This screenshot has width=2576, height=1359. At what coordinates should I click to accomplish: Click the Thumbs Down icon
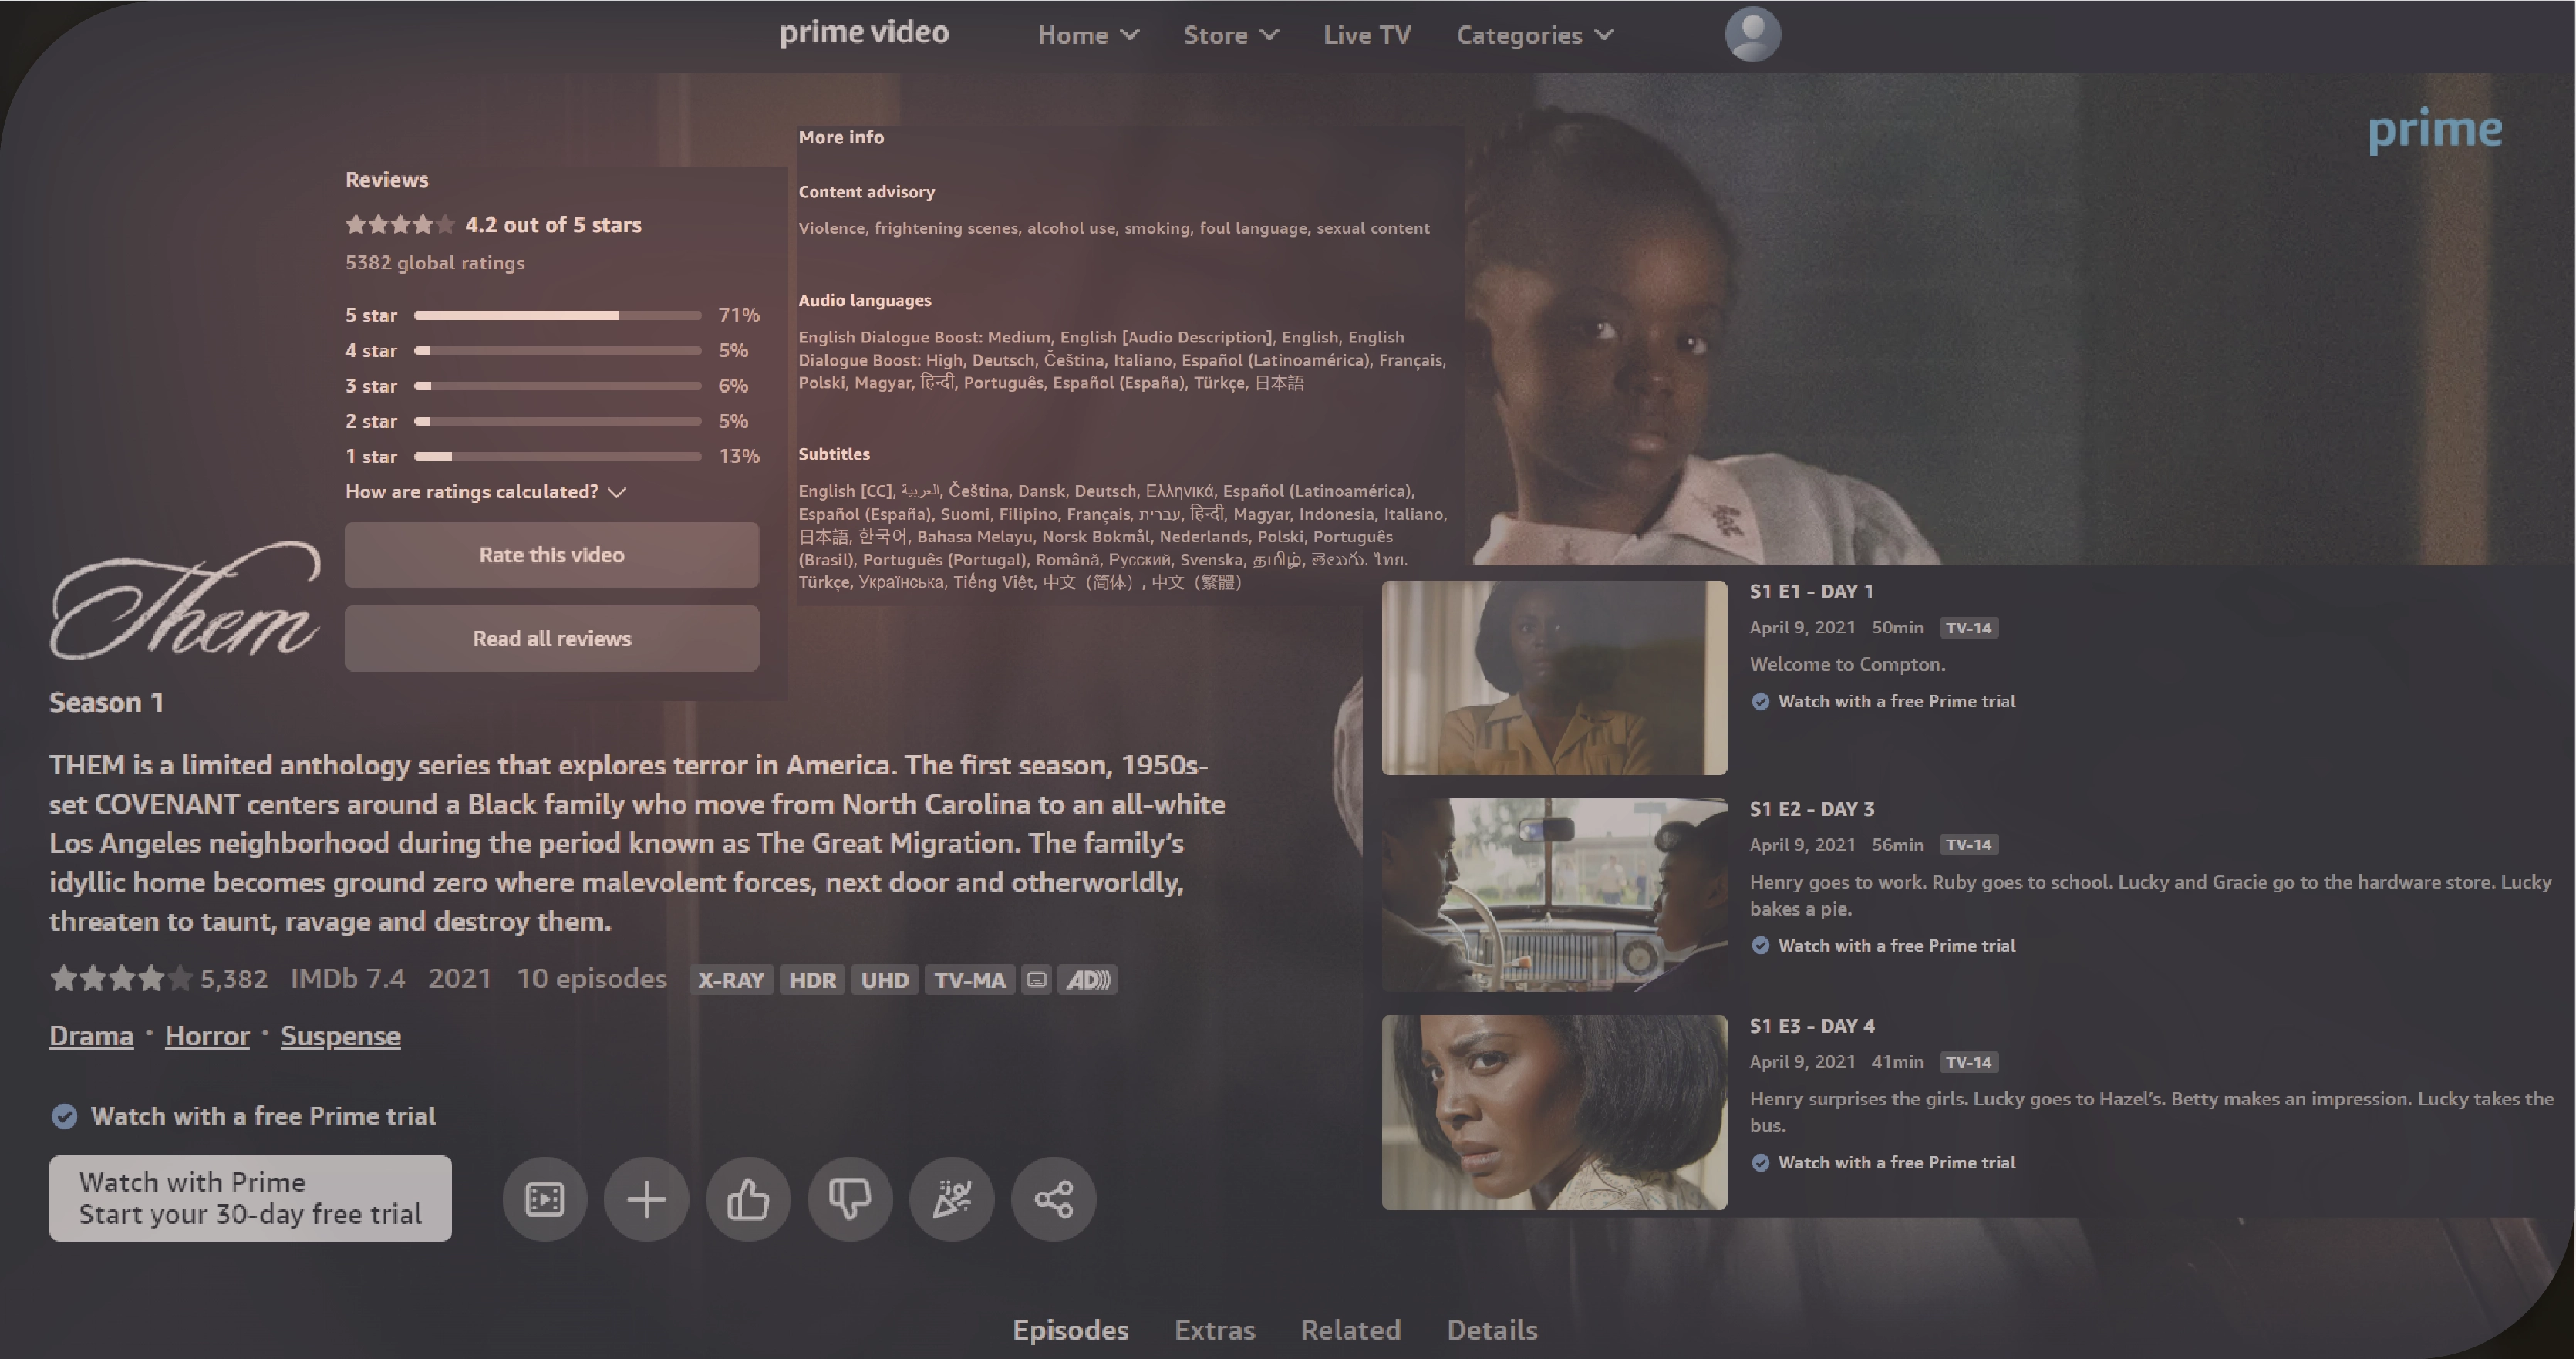(850, 1199)
